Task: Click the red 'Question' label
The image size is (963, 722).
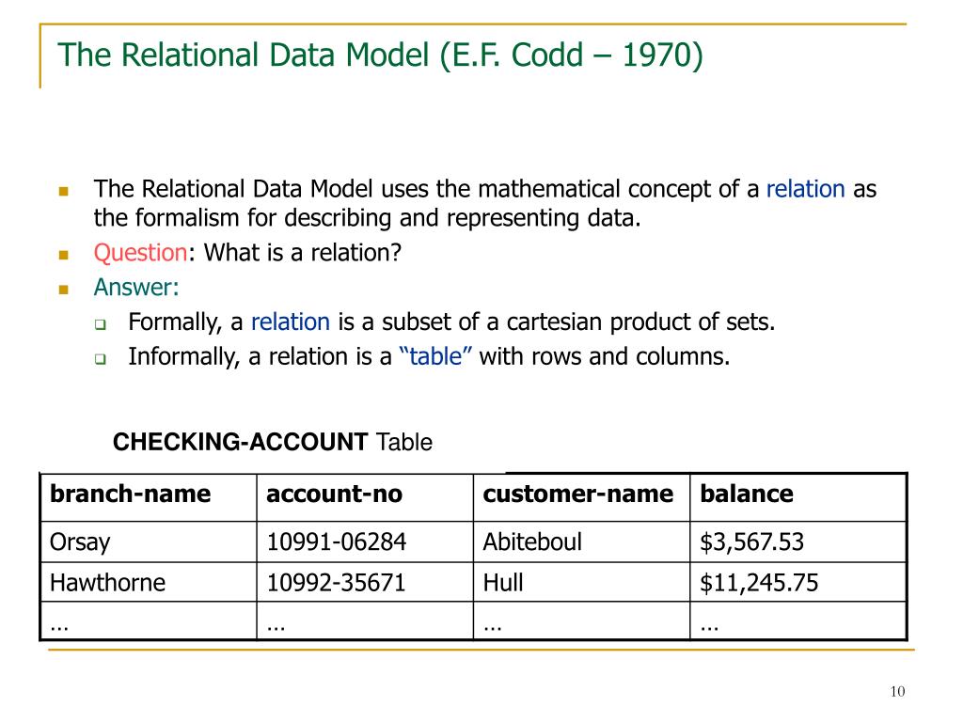Action: click(x=141, y=253)
